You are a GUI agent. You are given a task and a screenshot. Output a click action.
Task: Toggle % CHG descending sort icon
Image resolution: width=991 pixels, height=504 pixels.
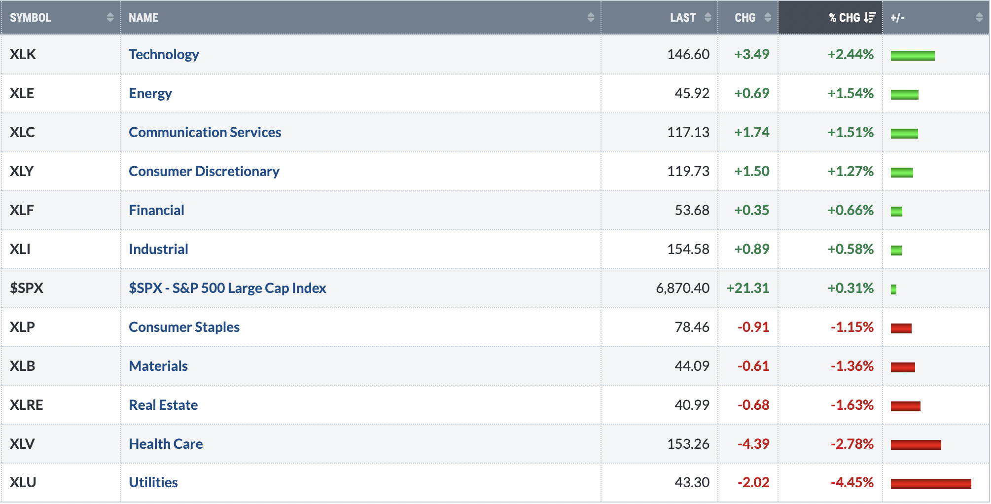pyautogui.click(x=870, y=18)
